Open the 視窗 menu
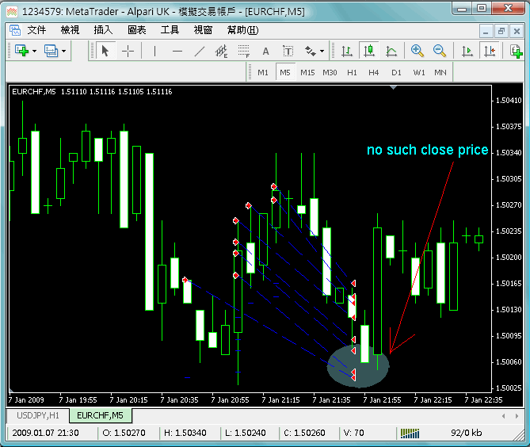This screenshot has height=447, width=530. [203, 30]
